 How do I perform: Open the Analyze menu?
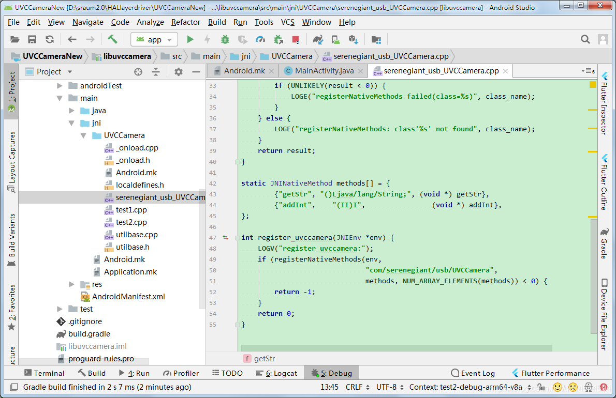click(150, 22)
